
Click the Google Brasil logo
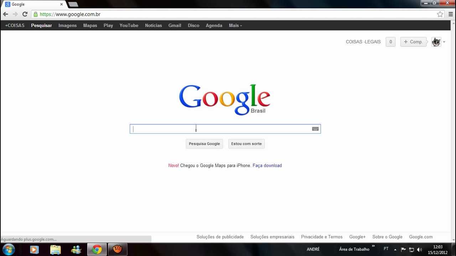[x=224, y=100]
